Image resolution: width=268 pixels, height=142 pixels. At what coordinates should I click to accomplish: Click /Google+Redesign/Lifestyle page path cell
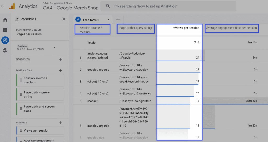[132, 56]
